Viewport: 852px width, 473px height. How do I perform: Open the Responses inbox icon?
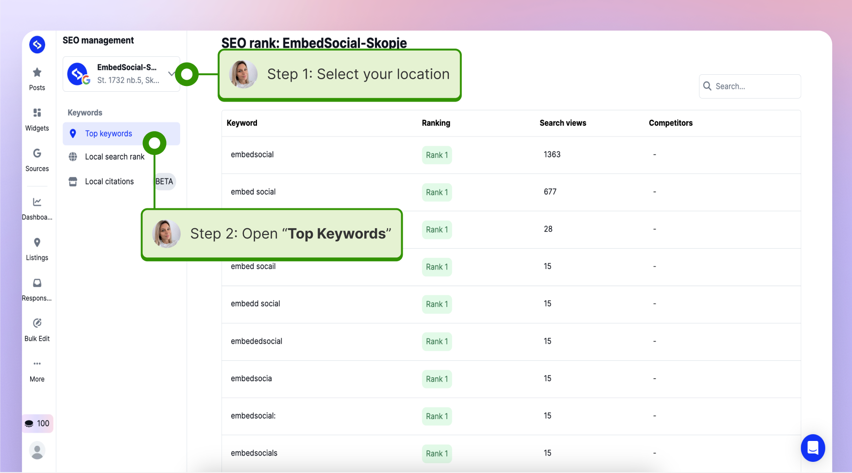click(37, 283)
